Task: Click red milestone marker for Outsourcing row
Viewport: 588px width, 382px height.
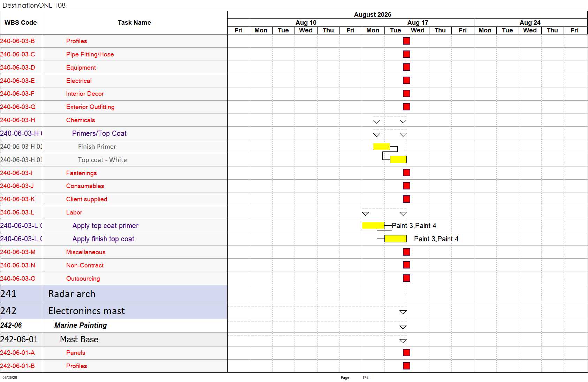Action: [x=406, y=278]
